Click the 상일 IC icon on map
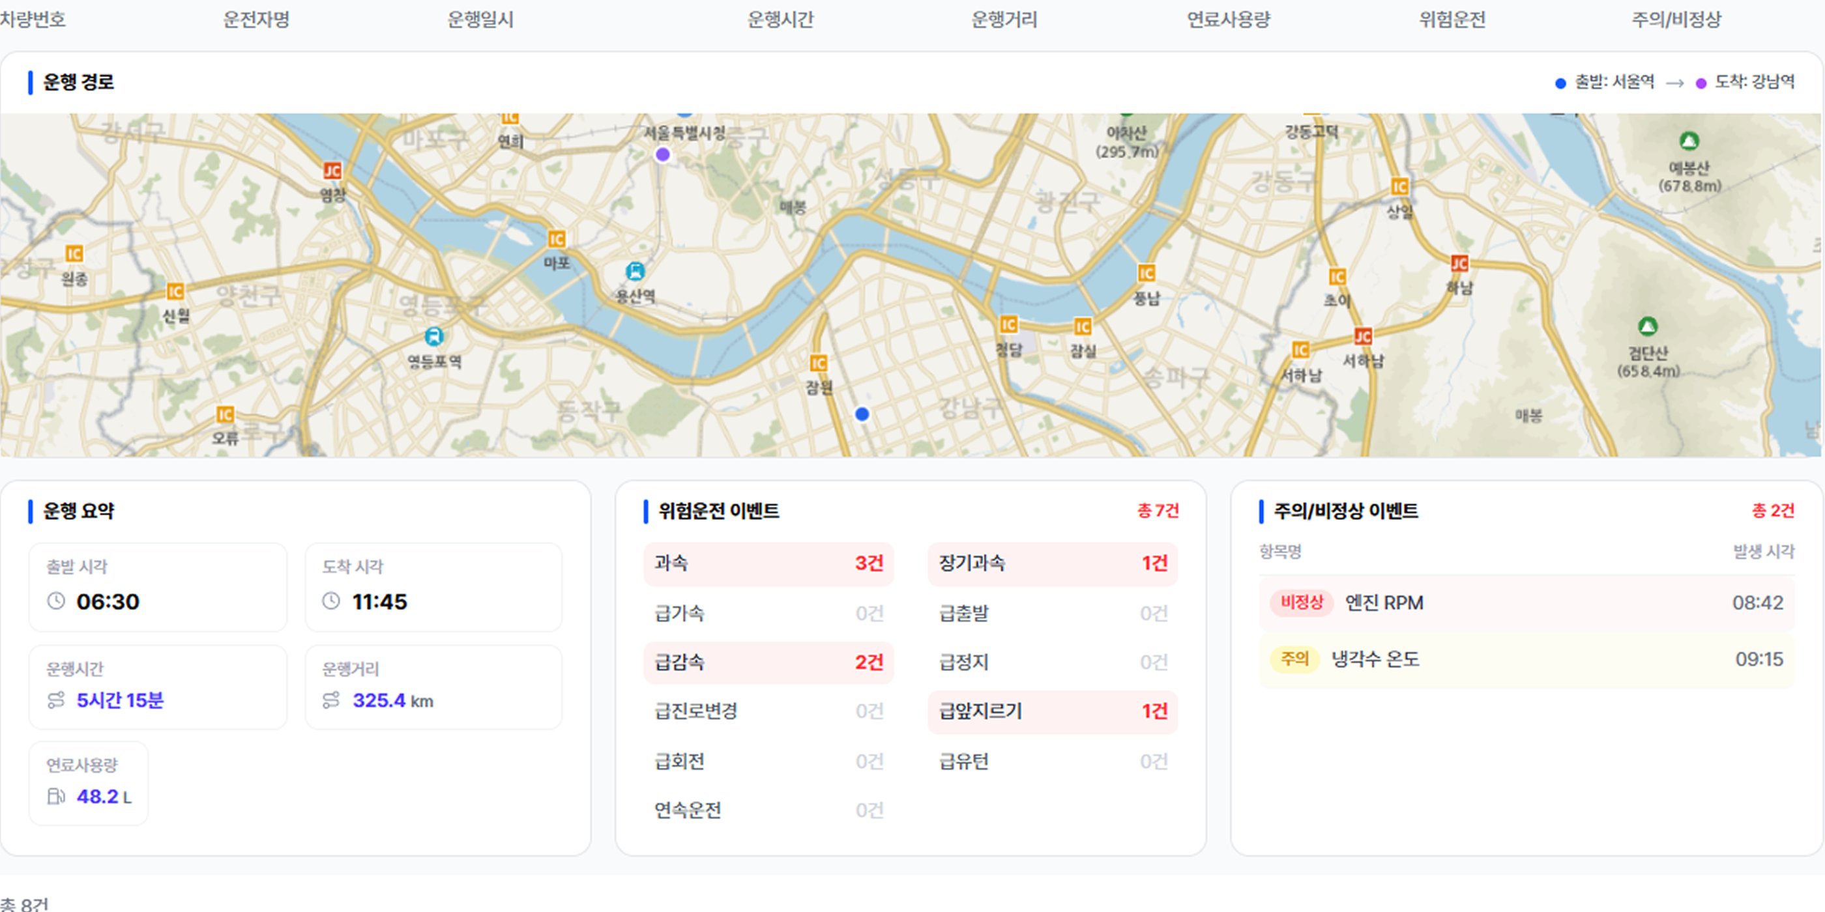This screenshot has height=912, width=1825. click(x=1400, y=186)
